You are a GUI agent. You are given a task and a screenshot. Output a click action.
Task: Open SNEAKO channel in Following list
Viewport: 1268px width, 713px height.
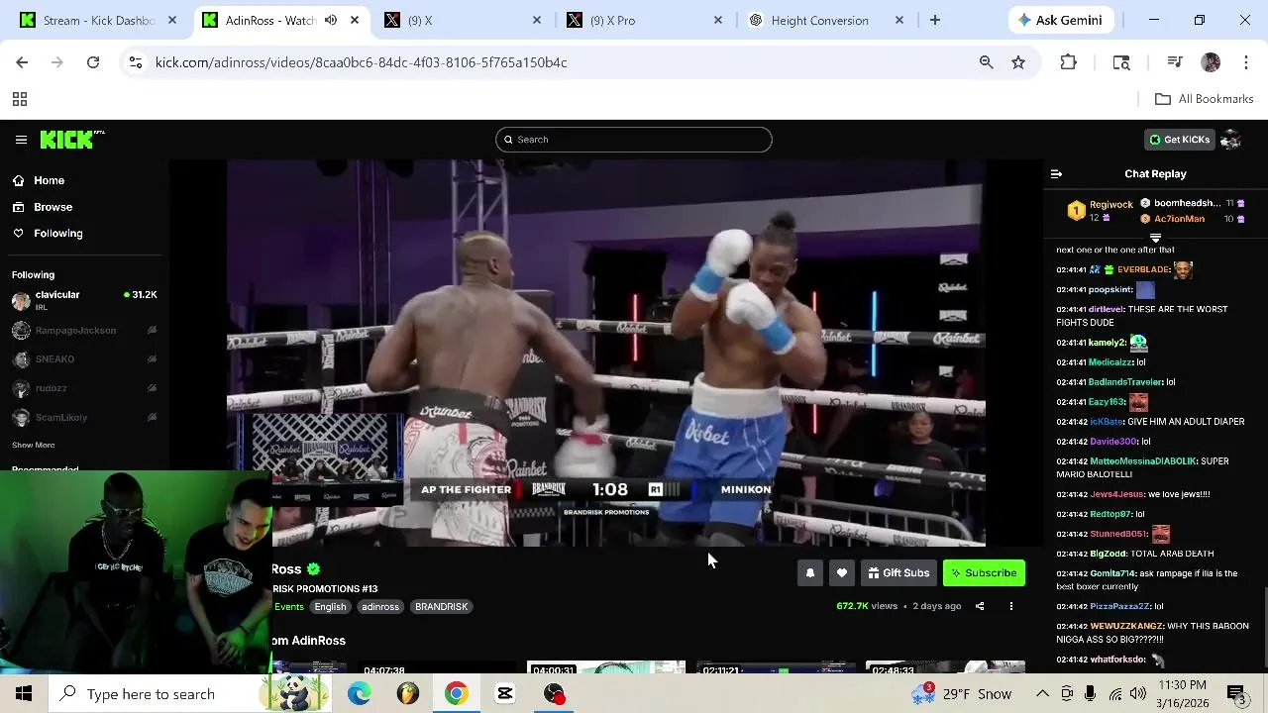(x=84, y=359)
